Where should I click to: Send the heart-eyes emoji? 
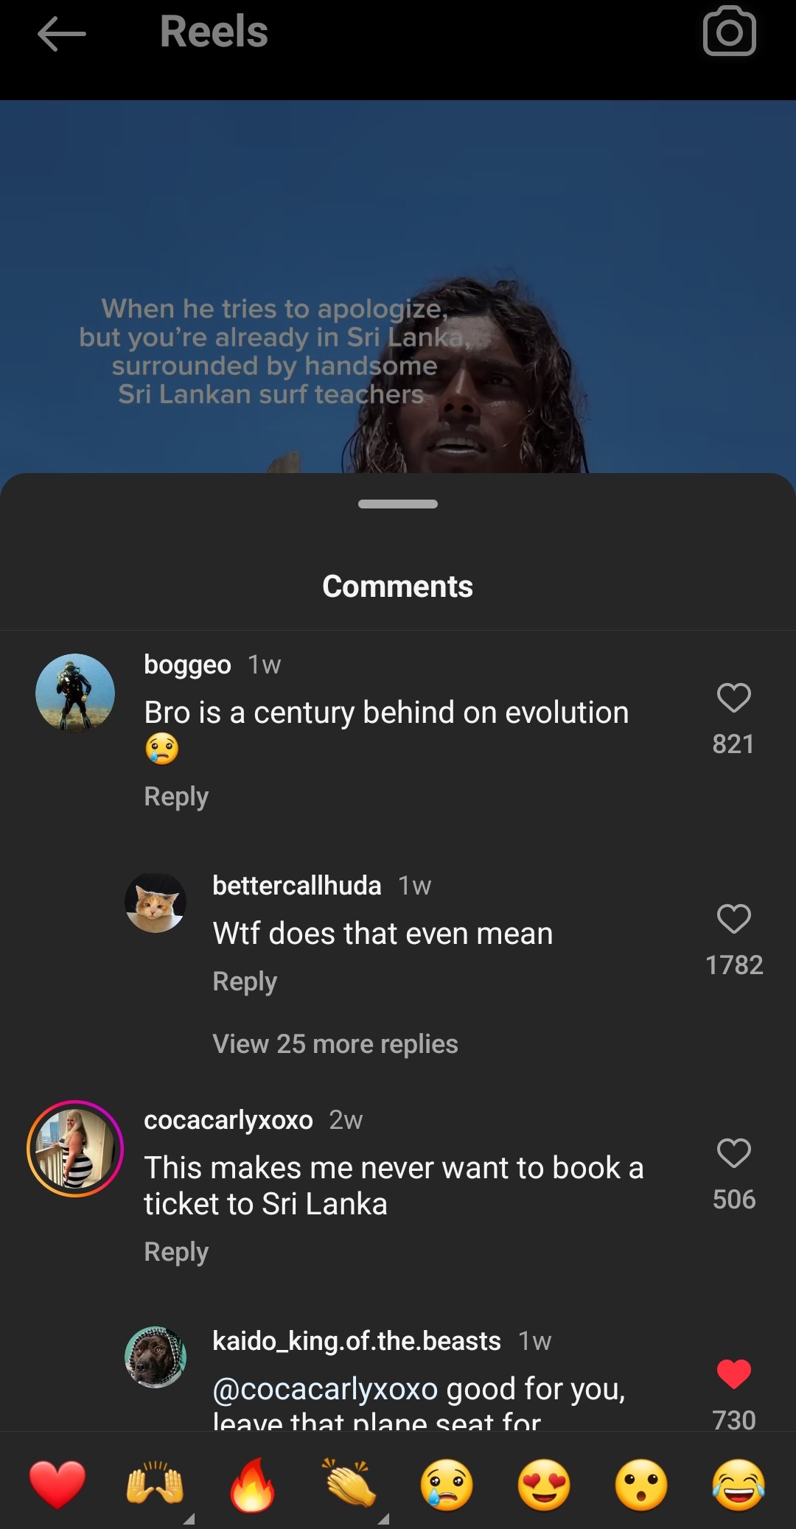tap(544, 1484)
